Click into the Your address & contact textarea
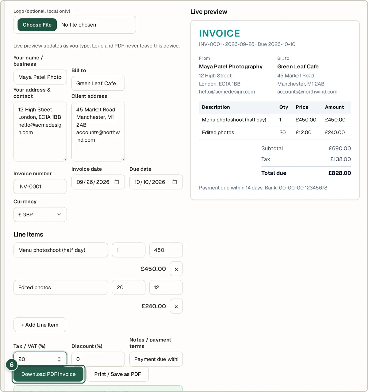Image resolution: width=368 pixels, height=392 pixels. pos(40,131)
